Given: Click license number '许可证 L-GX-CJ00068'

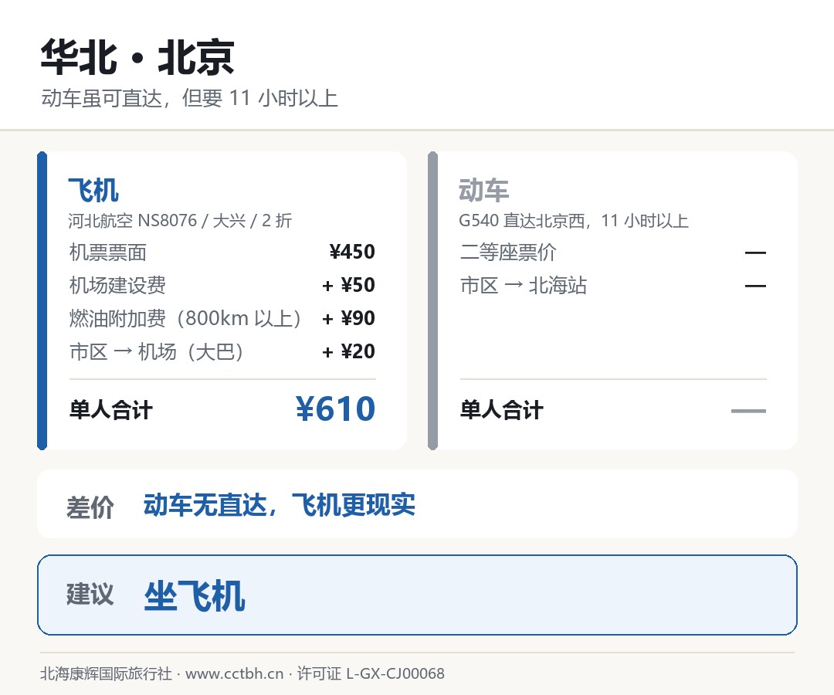Looking at the screenshot, I should 371,673.
